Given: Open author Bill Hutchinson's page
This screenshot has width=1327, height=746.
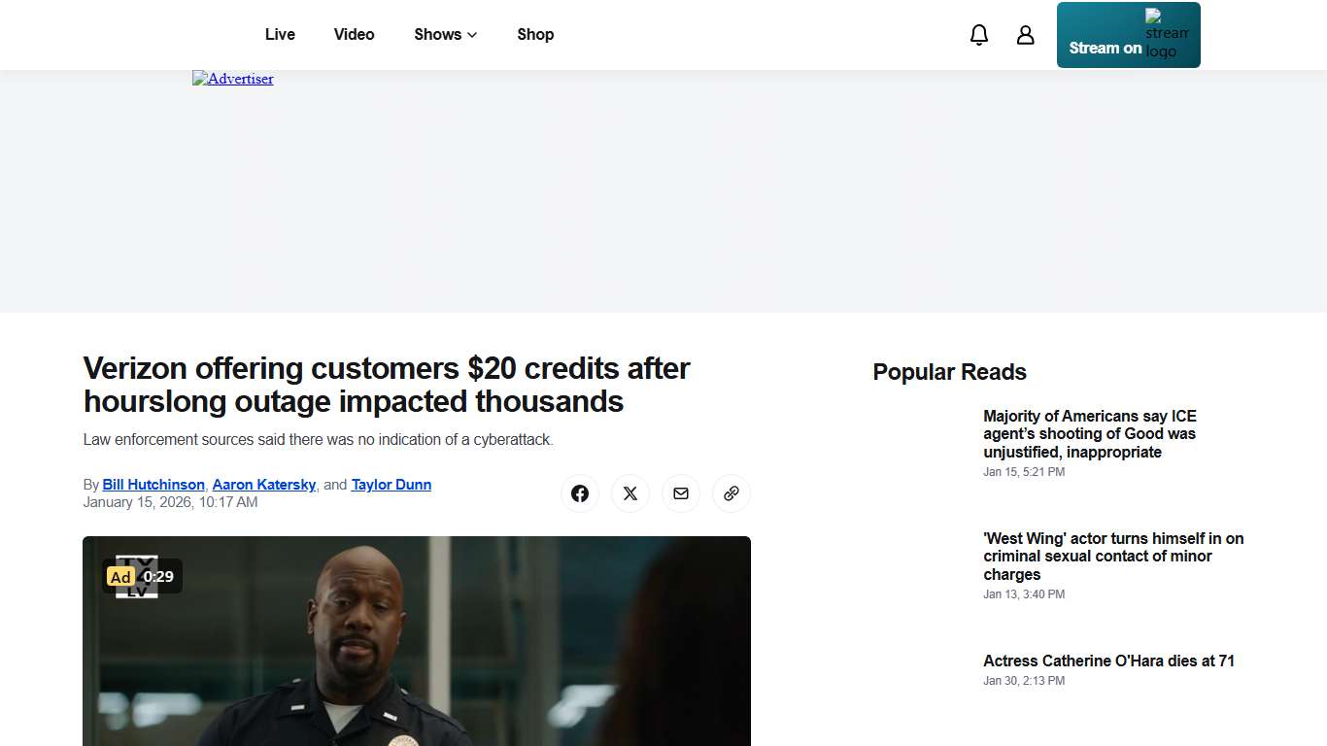Looking at the screenshot, I should point(153,485).
